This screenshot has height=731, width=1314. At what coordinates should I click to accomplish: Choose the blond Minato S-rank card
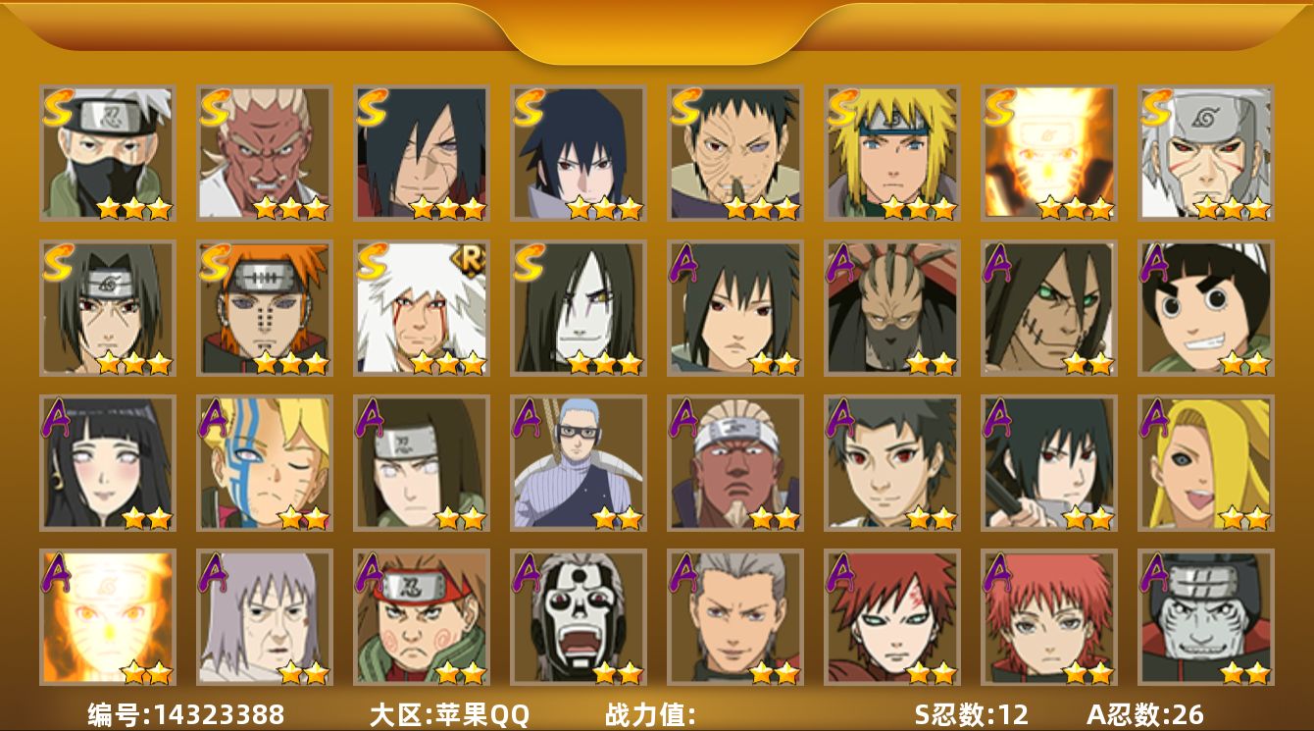891,153
